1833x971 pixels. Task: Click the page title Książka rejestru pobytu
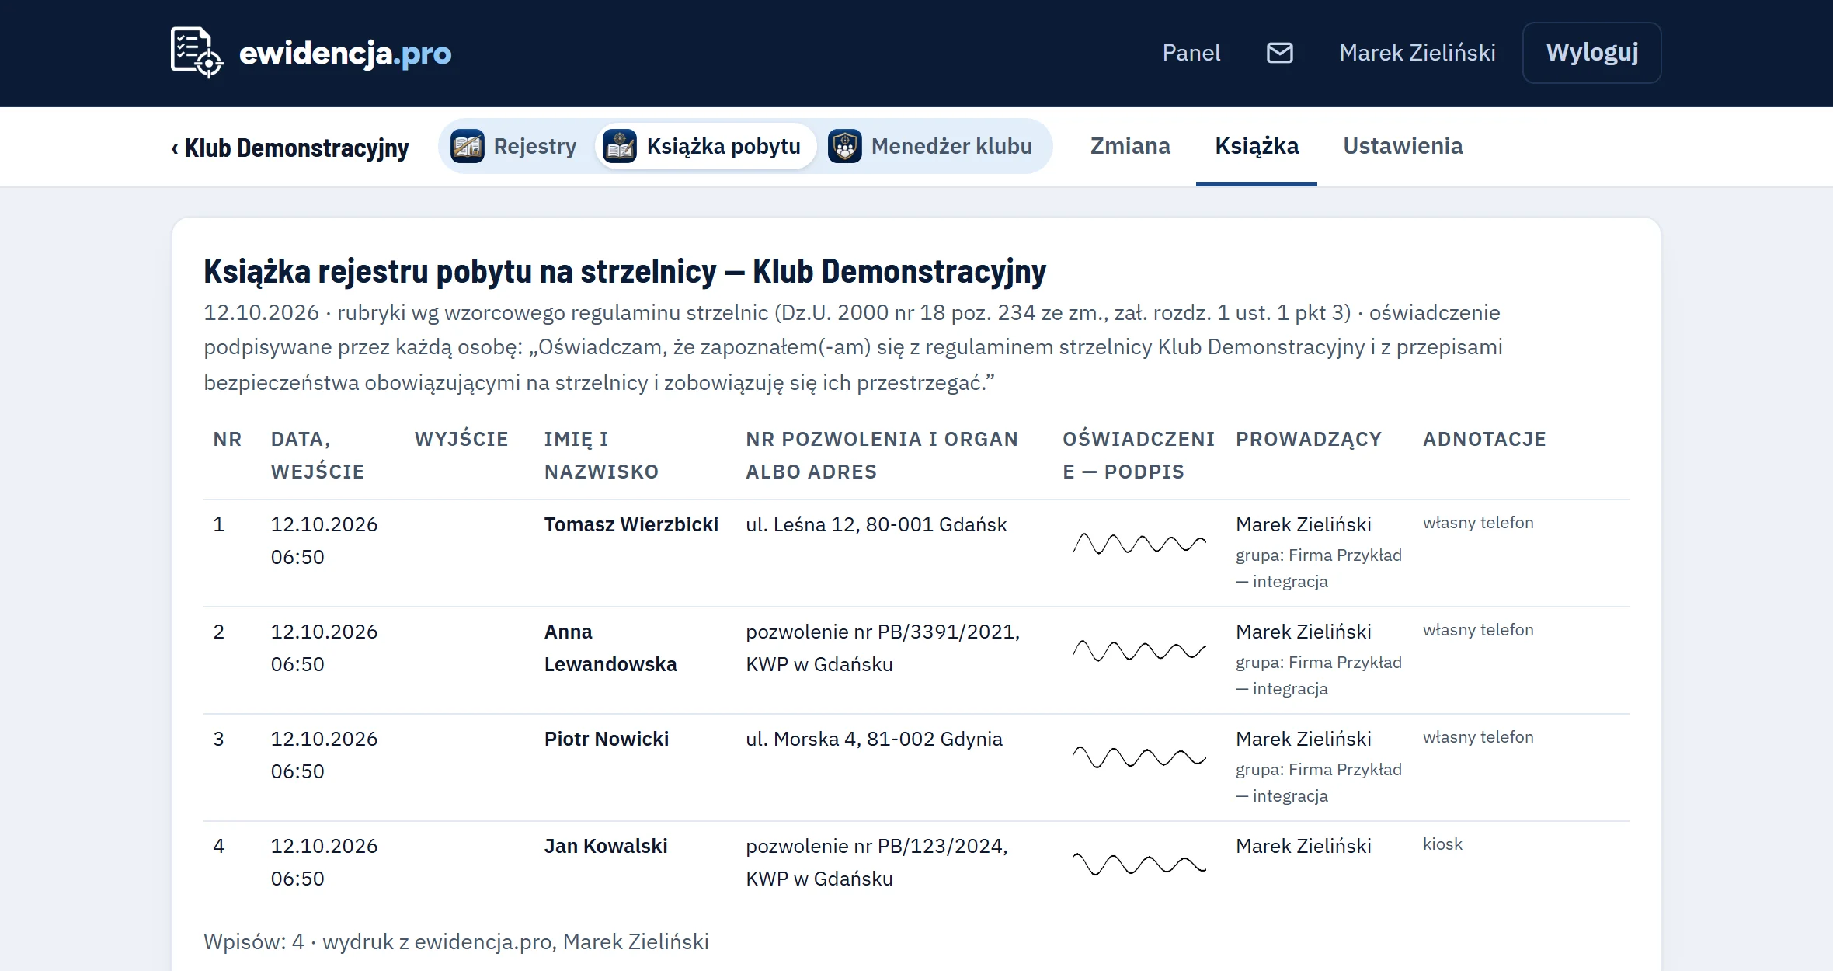[x=624, y=271]
